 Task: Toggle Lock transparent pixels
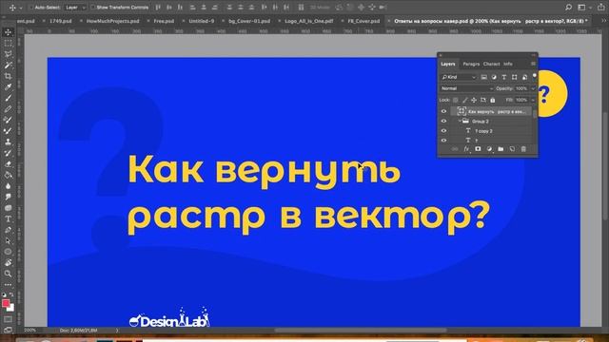455,100
